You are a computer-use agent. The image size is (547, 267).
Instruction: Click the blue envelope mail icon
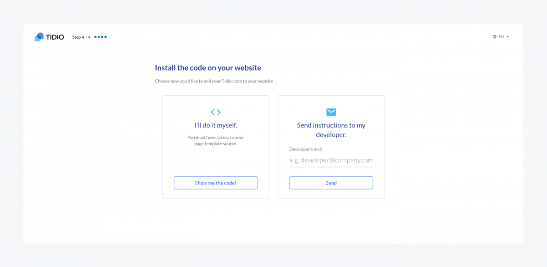click(331, 112)
